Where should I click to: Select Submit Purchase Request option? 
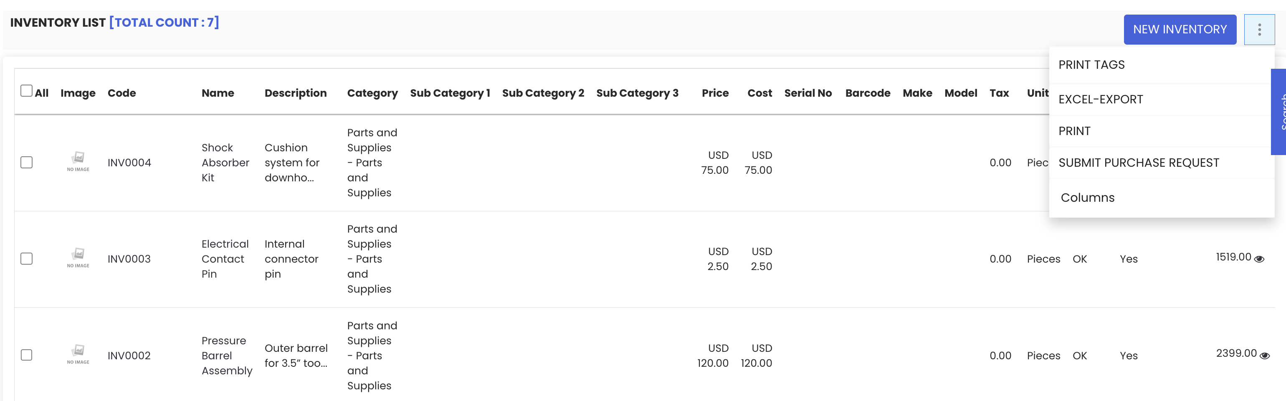click(1138, 163)
